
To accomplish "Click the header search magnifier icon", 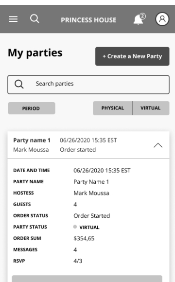I will [x=35, y=18].
